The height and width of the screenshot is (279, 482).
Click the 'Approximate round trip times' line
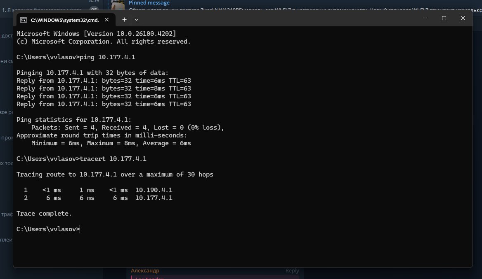(x=102, y=135)
